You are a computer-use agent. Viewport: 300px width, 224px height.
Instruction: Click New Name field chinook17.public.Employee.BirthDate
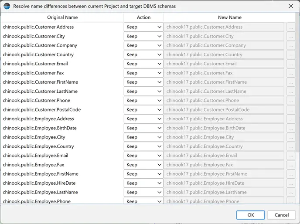click(224, 128)
